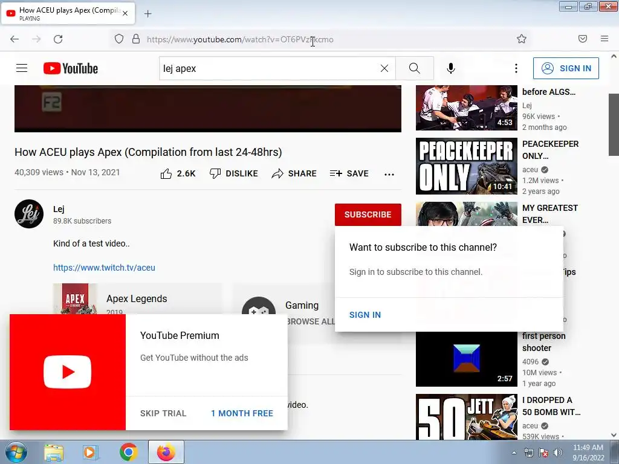Share the video using the SHARE arrow
This screenshot has height=464, width=619.
point(294,173)
